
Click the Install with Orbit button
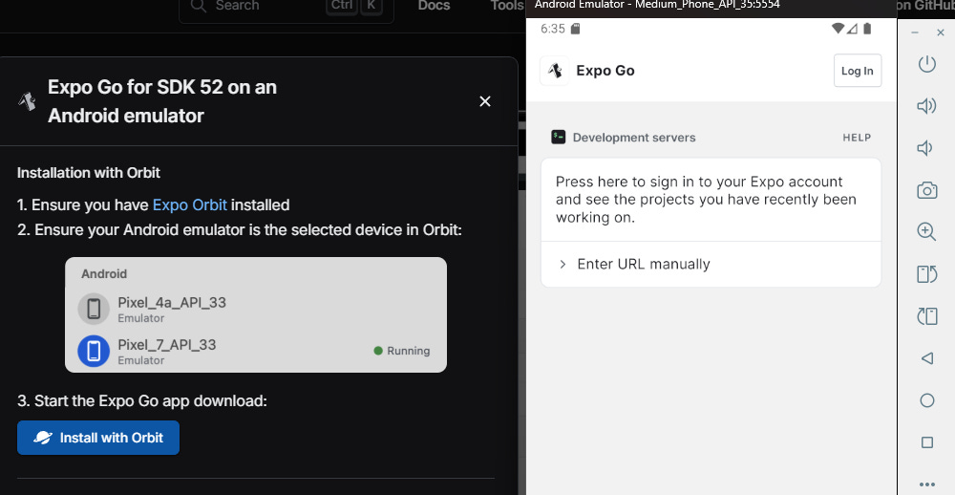pyautogui.click(x=98, y=438)
